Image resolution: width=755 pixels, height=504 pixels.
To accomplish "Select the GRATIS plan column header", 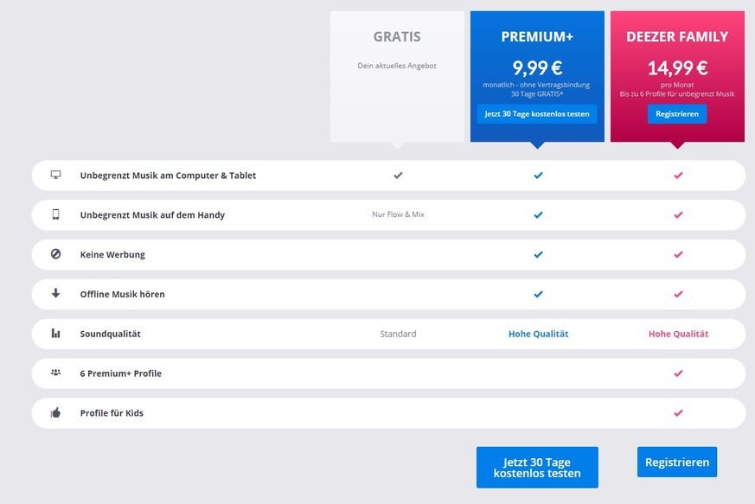I will click(x=397, y=37).
